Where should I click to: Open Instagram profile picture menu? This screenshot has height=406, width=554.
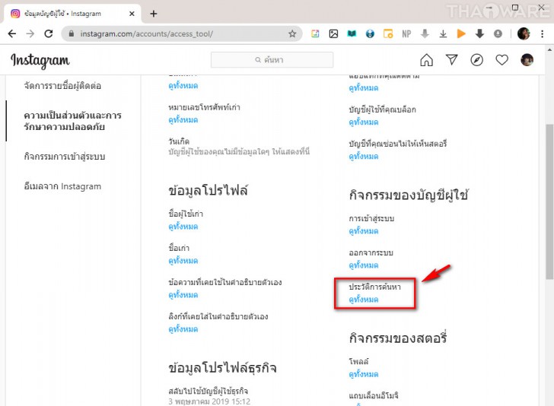pyautogui.click(x=527, y=60)
